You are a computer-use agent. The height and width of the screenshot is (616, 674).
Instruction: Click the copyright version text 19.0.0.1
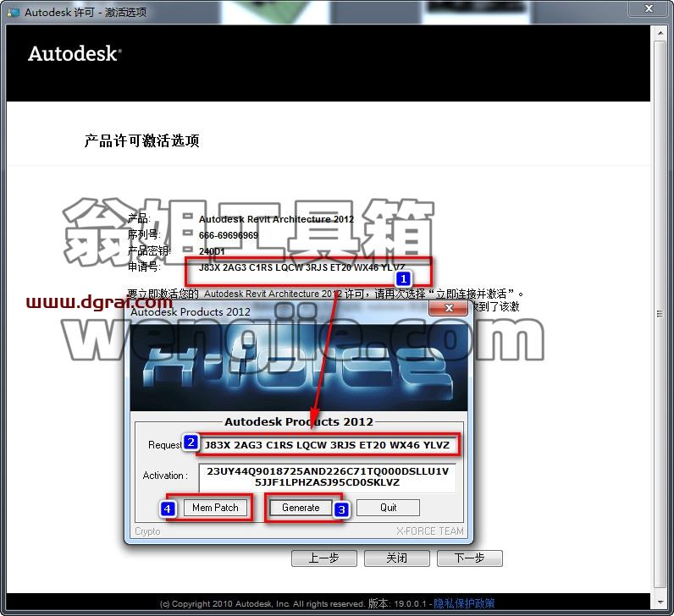click(x=410, y=603)
